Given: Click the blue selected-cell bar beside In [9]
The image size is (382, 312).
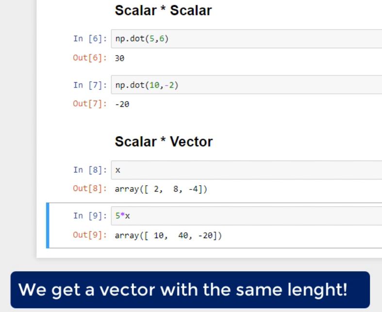Looking at the screenshot, I should (x=48, y=225).
